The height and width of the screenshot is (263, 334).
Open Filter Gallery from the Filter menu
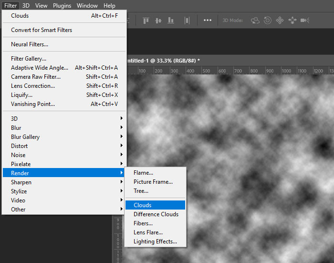(29, 59)
